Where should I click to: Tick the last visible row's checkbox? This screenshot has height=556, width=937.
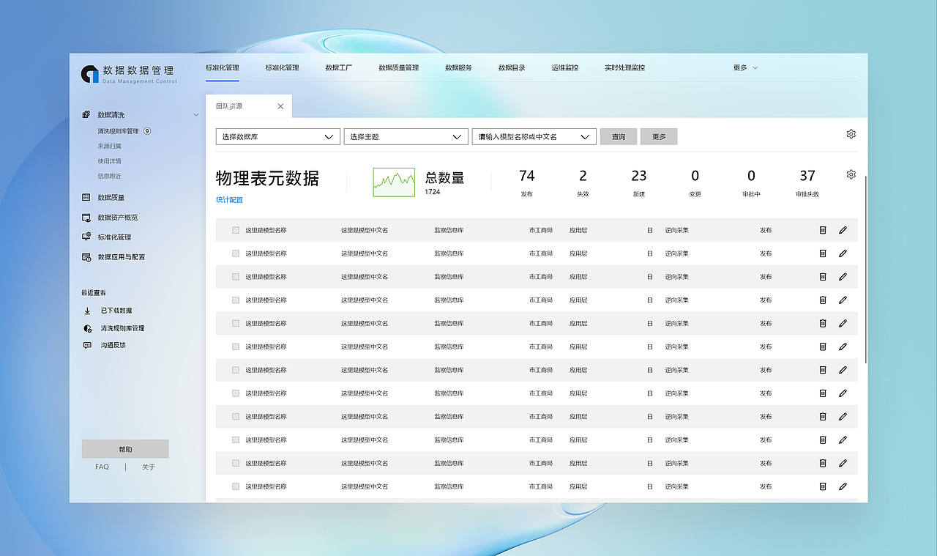[x=236, y=486]
